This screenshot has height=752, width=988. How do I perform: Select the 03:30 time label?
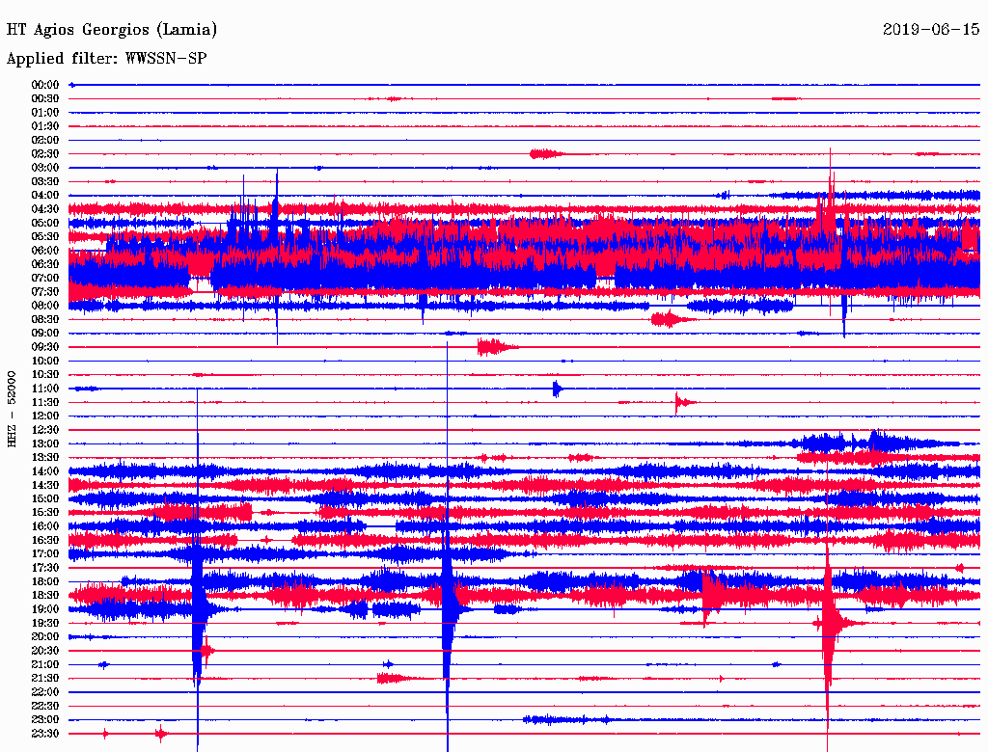(45, 182)
